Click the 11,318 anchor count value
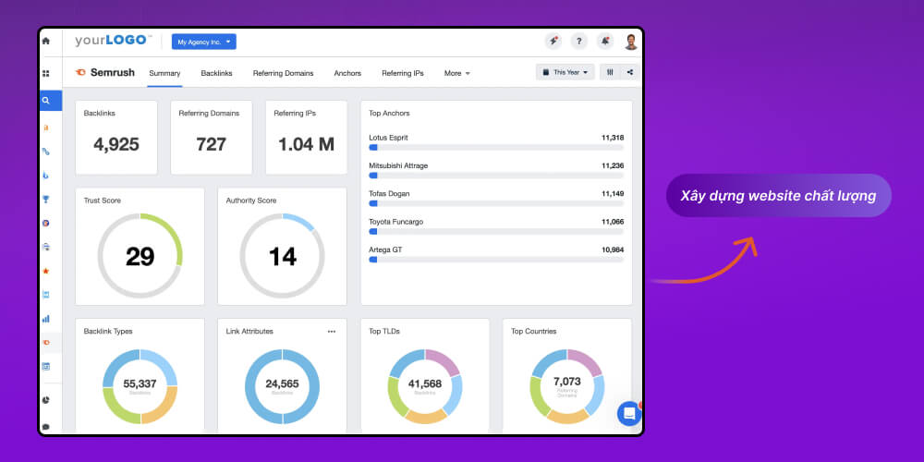The height and width of the screenshot is (462, 924). (x=613, y=138)
